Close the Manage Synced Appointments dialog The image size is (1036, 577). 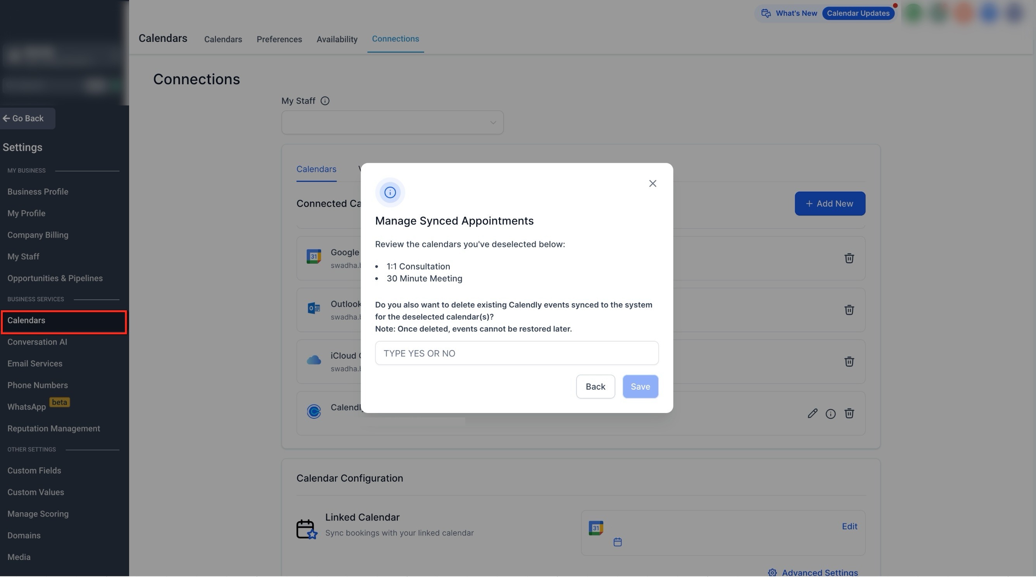click(652, 183)
